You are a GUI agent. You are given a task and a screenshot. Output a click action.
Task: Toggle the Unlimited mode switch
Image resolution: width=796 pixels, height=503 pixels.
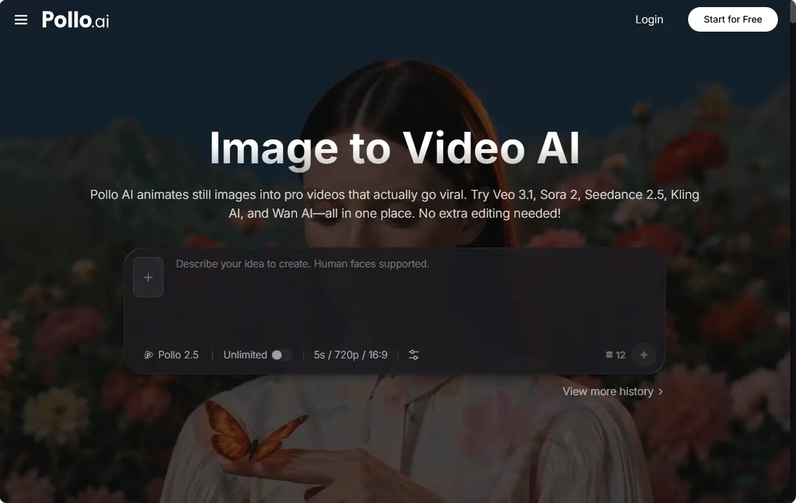pos(282,355)
